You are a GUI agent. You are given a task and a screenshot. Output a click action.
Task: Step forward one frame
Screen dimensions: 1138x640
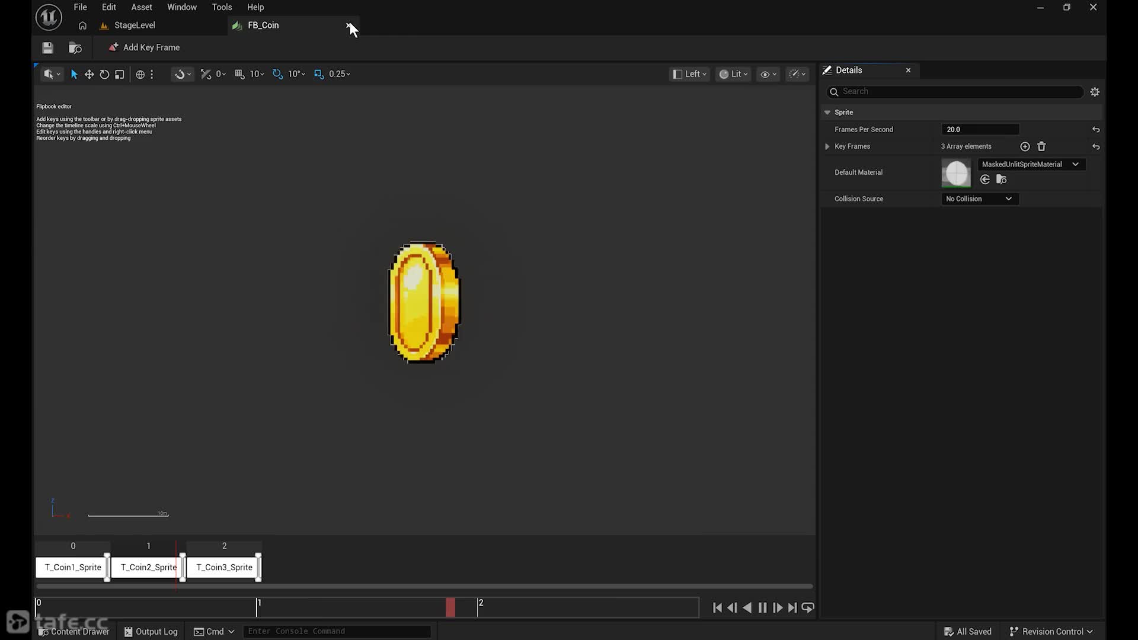[778, 608]
